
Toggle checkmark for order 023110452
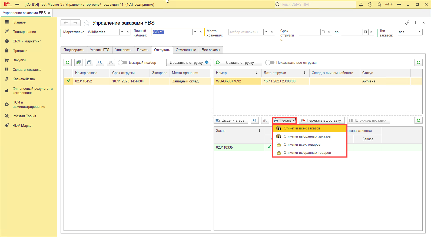coord(69,81)
